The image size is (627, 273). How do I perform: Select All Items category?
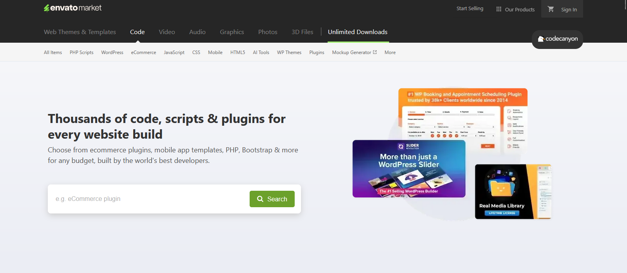click(53, 52)
